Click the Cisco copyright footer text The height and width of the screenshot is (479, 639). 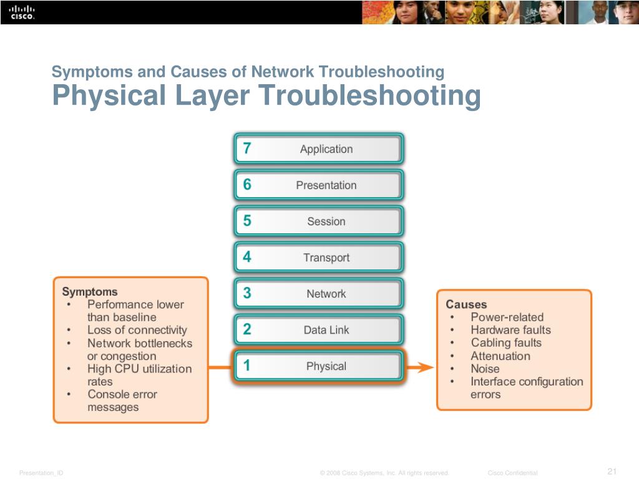click(x=384, y=473)
